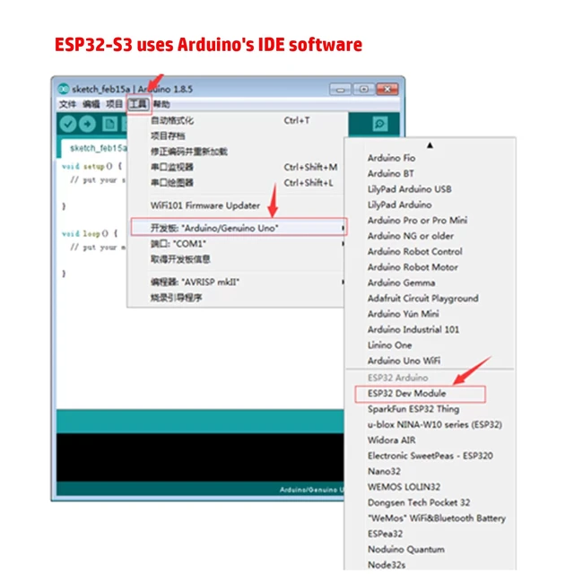Image resolution: width=574 pixels, height=574 pixels.
Task: Open 串口绘图器 from Tools menu
Action: [x=236, y=183]
